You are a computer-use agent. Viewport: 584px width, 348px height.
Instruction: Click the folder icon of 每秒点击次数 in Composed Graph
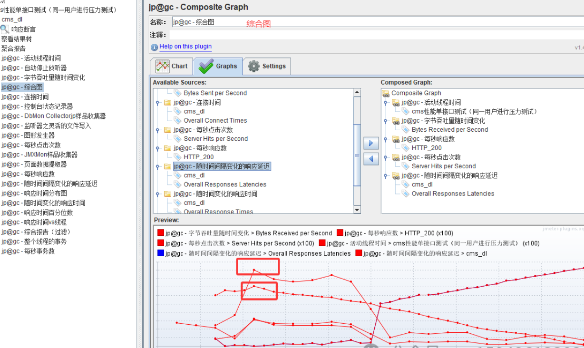point(396,157)
